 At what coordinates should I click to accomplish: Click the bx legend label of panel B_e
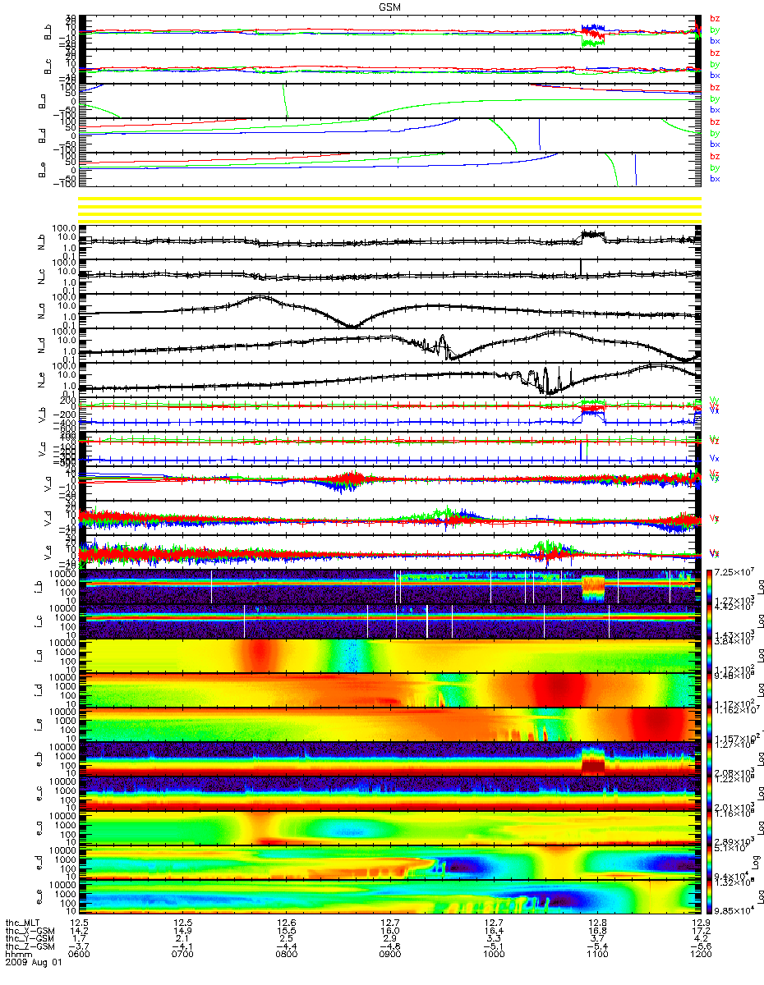click(715, 179)
